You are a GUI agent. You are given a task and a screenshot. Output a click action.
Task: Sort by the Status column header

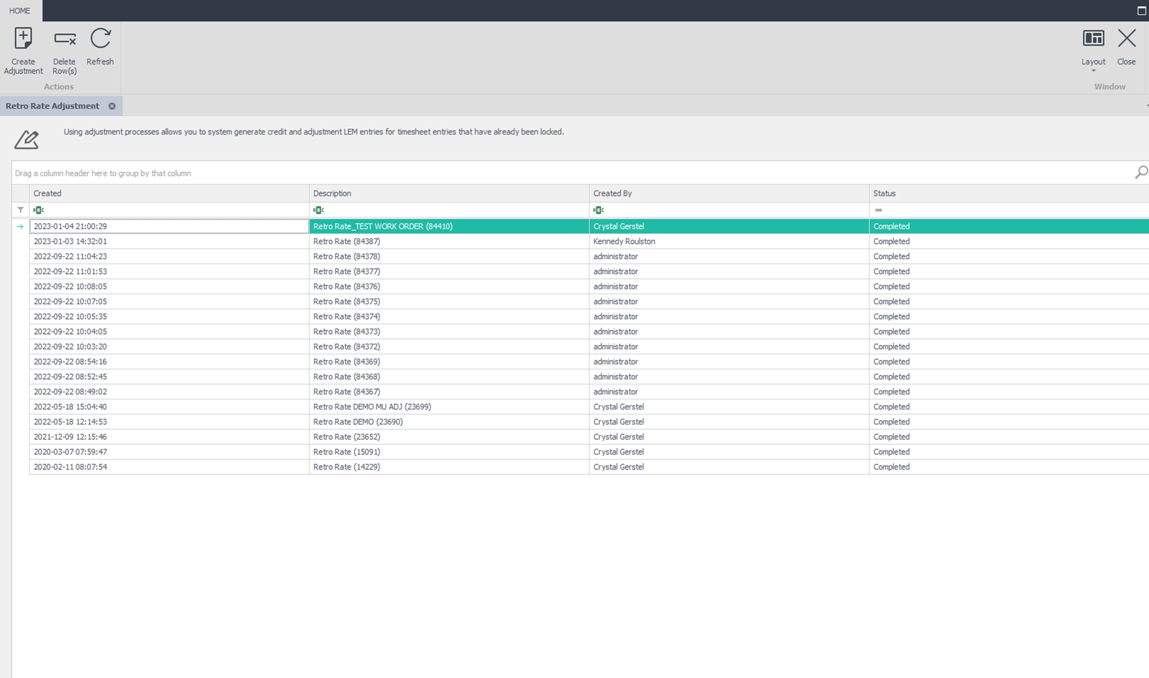(x=1009, y=193)
